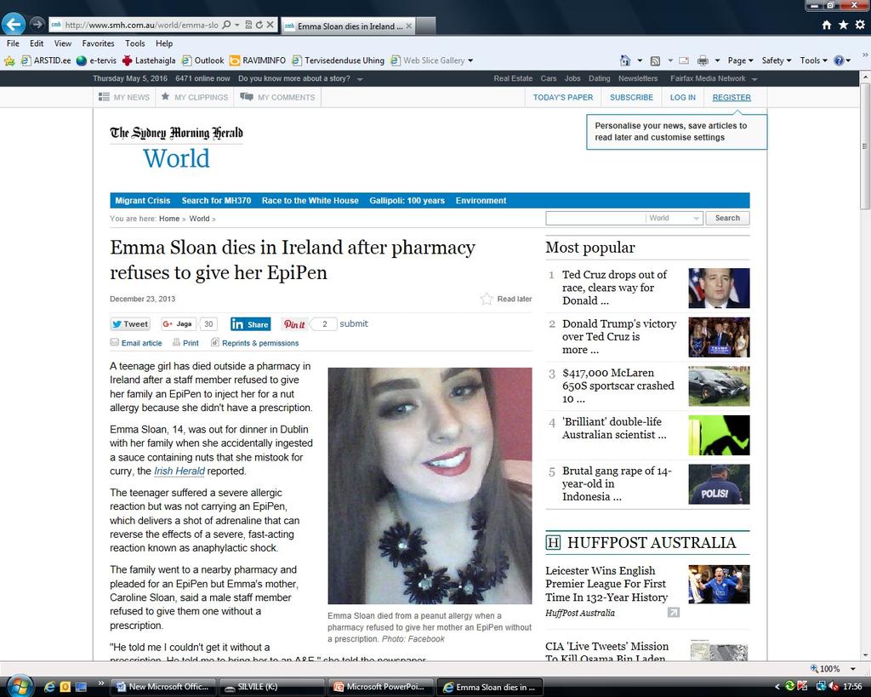Open Race to the White House topic
Image resolution: width=871 pixels, height=697 pixels.
310,201
